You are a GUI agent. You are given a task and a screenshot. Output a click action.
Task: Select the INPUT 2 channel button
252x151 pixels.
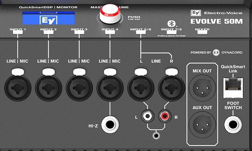pyautogui.click(x=49, y=32)
